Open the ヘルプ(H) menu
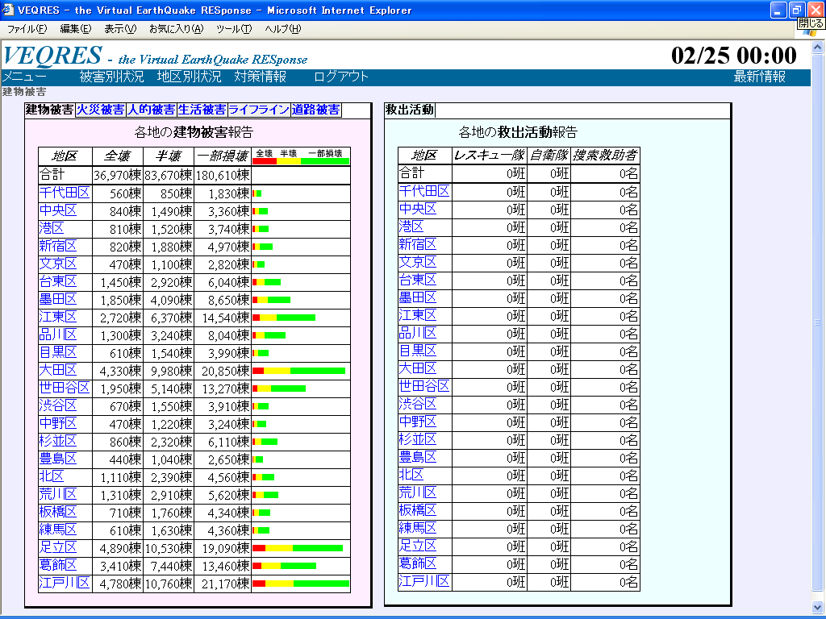 pyautogui.click(x=283, y=29)
